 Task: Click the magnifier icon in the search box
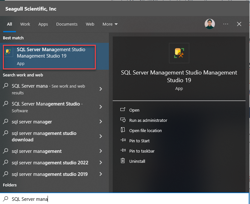point(5,199)
